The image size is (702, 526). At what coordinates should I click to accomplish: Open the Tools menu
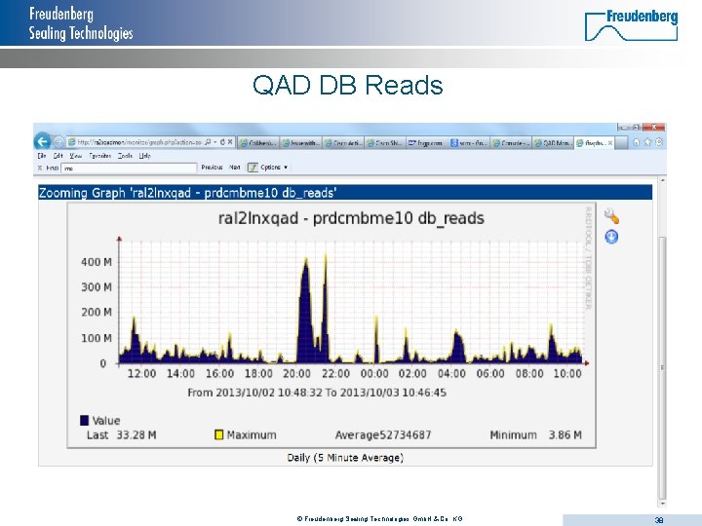[125, 156]
